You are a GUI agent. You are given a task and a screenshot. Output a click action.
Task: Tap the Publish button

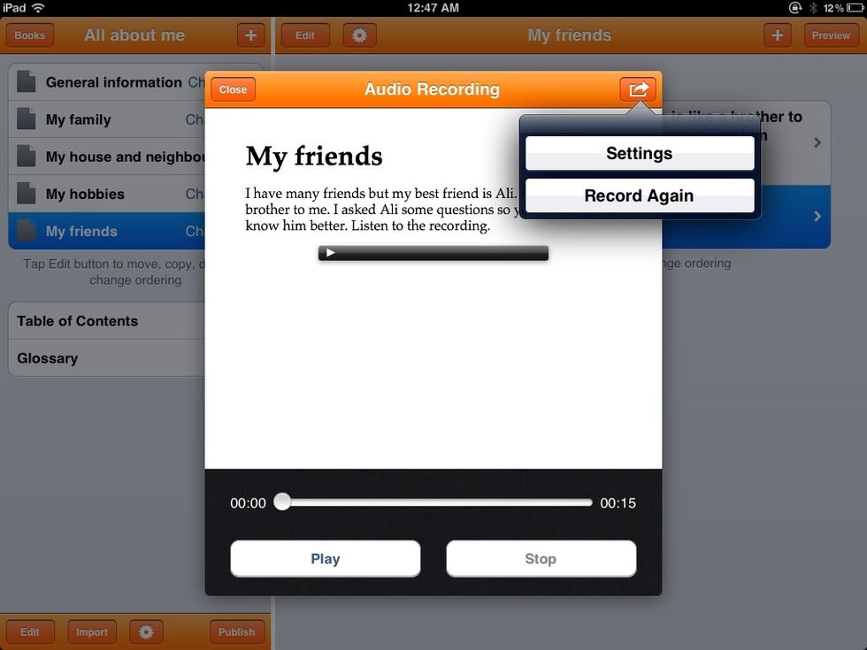coord(236,631)
